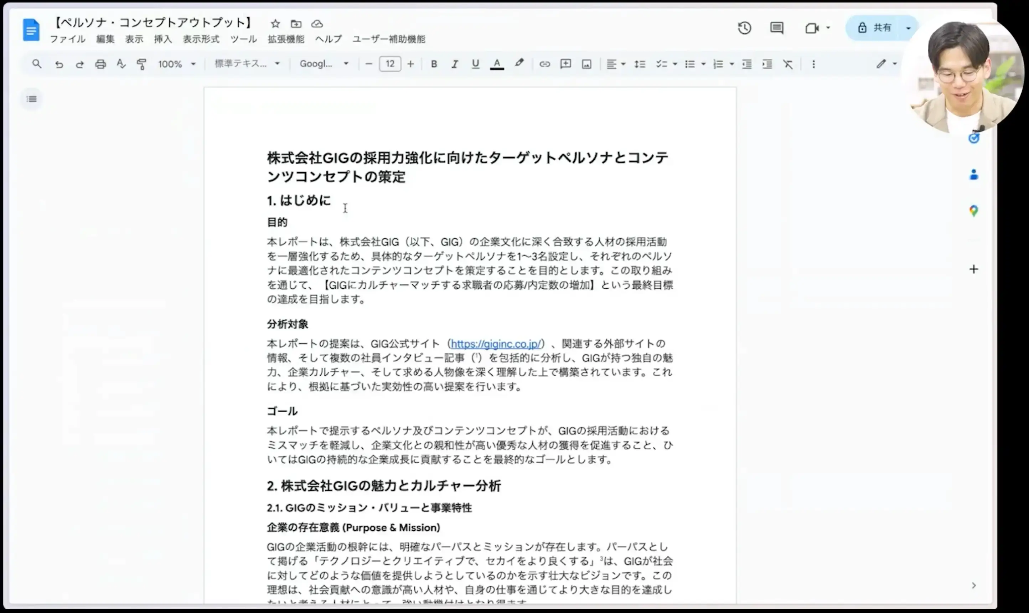Decrease font size with minus button
This screenshot has height=613, width=1029.
[x=369, y=63]
